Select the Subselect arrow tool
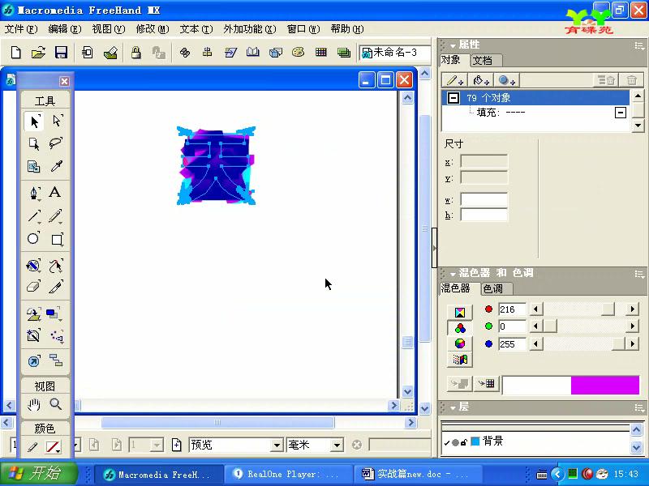 tap(57, 121)
